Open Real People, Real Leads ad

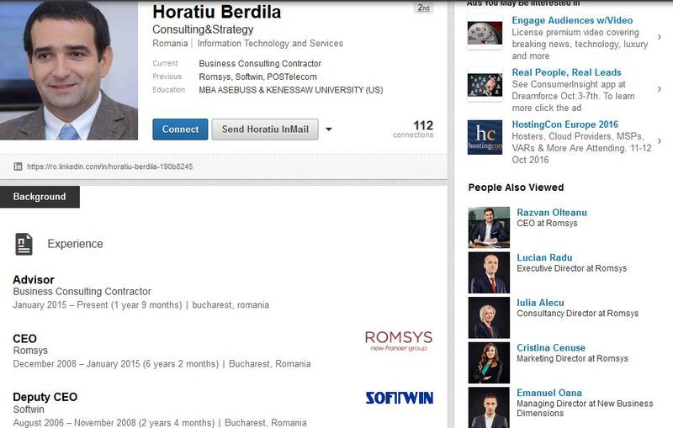point(566,72)
